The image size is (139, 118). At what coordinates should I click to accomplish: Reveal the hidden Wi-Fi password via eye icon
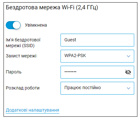pos(128,72)
